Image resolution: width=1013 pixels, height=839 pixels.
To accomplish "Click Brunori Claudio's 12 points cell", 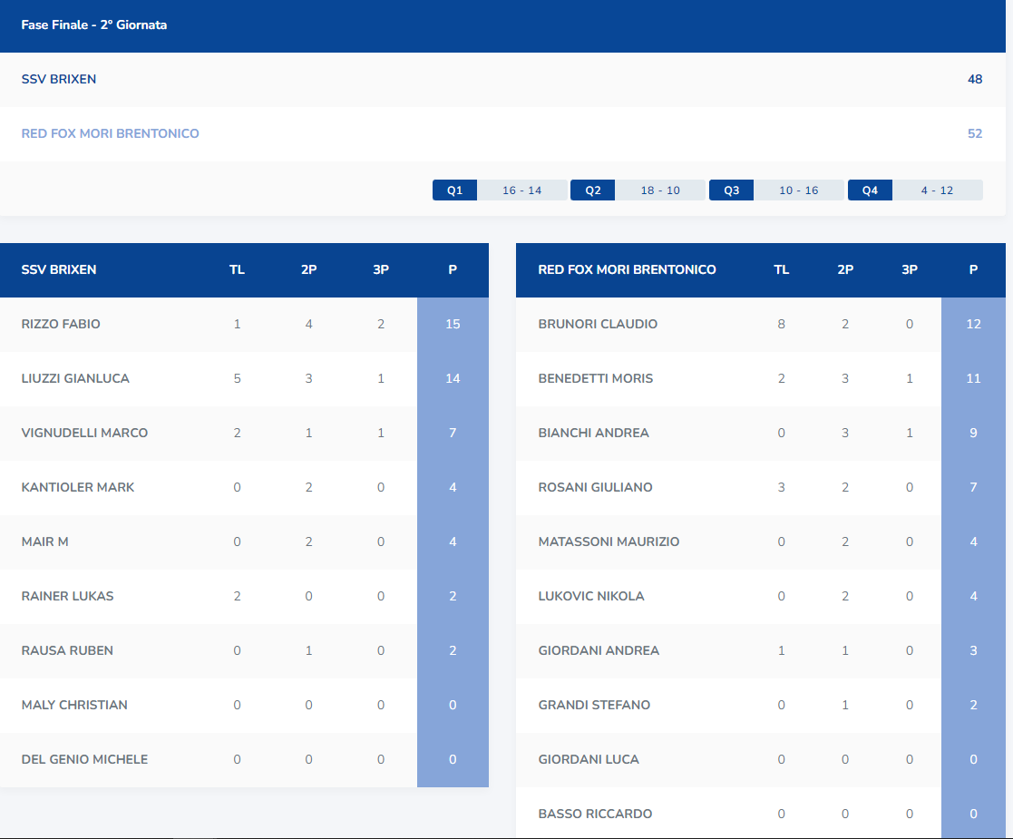I will pyautogui.click(x=973, y=324).
